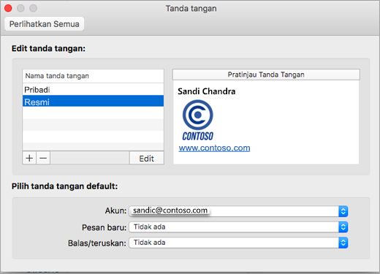
Task: Click the Akun: label
Action: pos(115,210)
